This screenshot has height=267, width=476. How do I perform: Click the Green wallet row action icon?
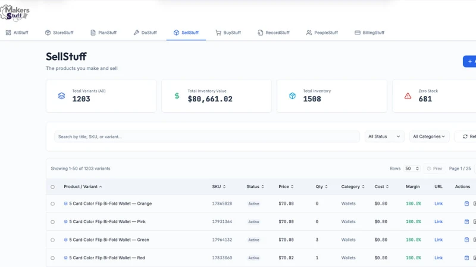point(466,240)
